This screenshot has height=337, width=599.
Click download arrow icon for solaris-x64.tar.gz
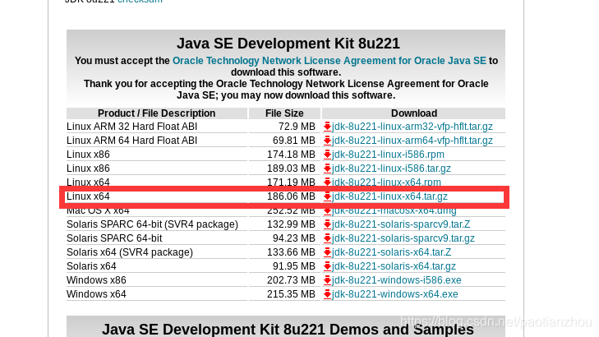pyautogui.click(x=327, y=266)
